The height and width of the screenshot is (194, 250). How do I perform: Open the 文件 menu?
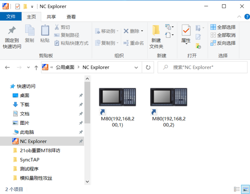(11, 17)
